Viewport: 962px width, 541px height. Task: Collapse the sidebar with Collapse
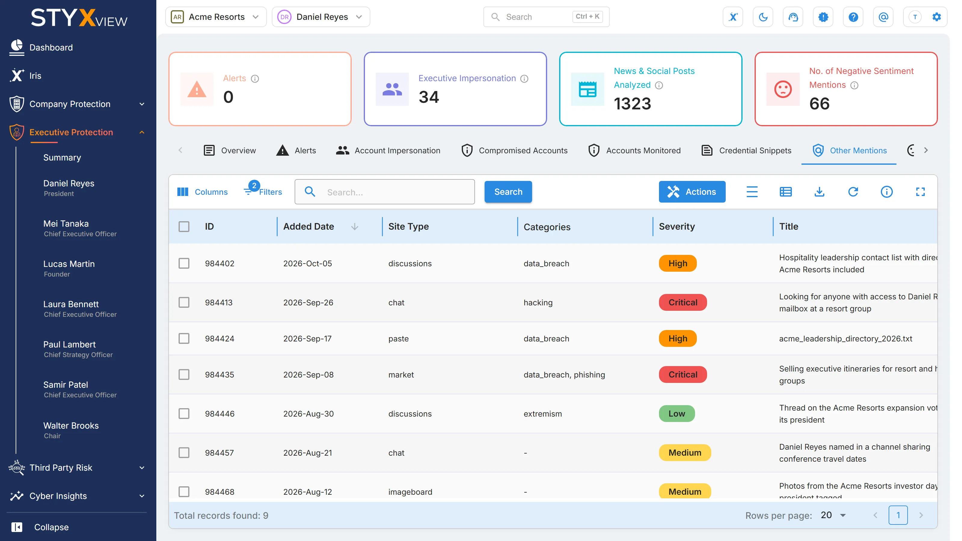tap(40, 527)
